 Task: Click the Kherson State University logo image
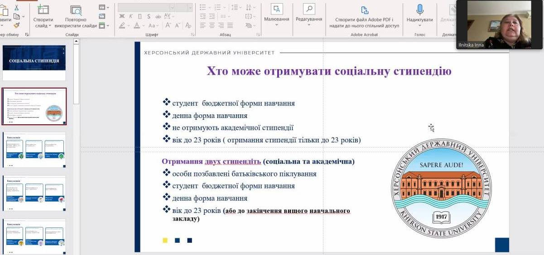(441, 188)
